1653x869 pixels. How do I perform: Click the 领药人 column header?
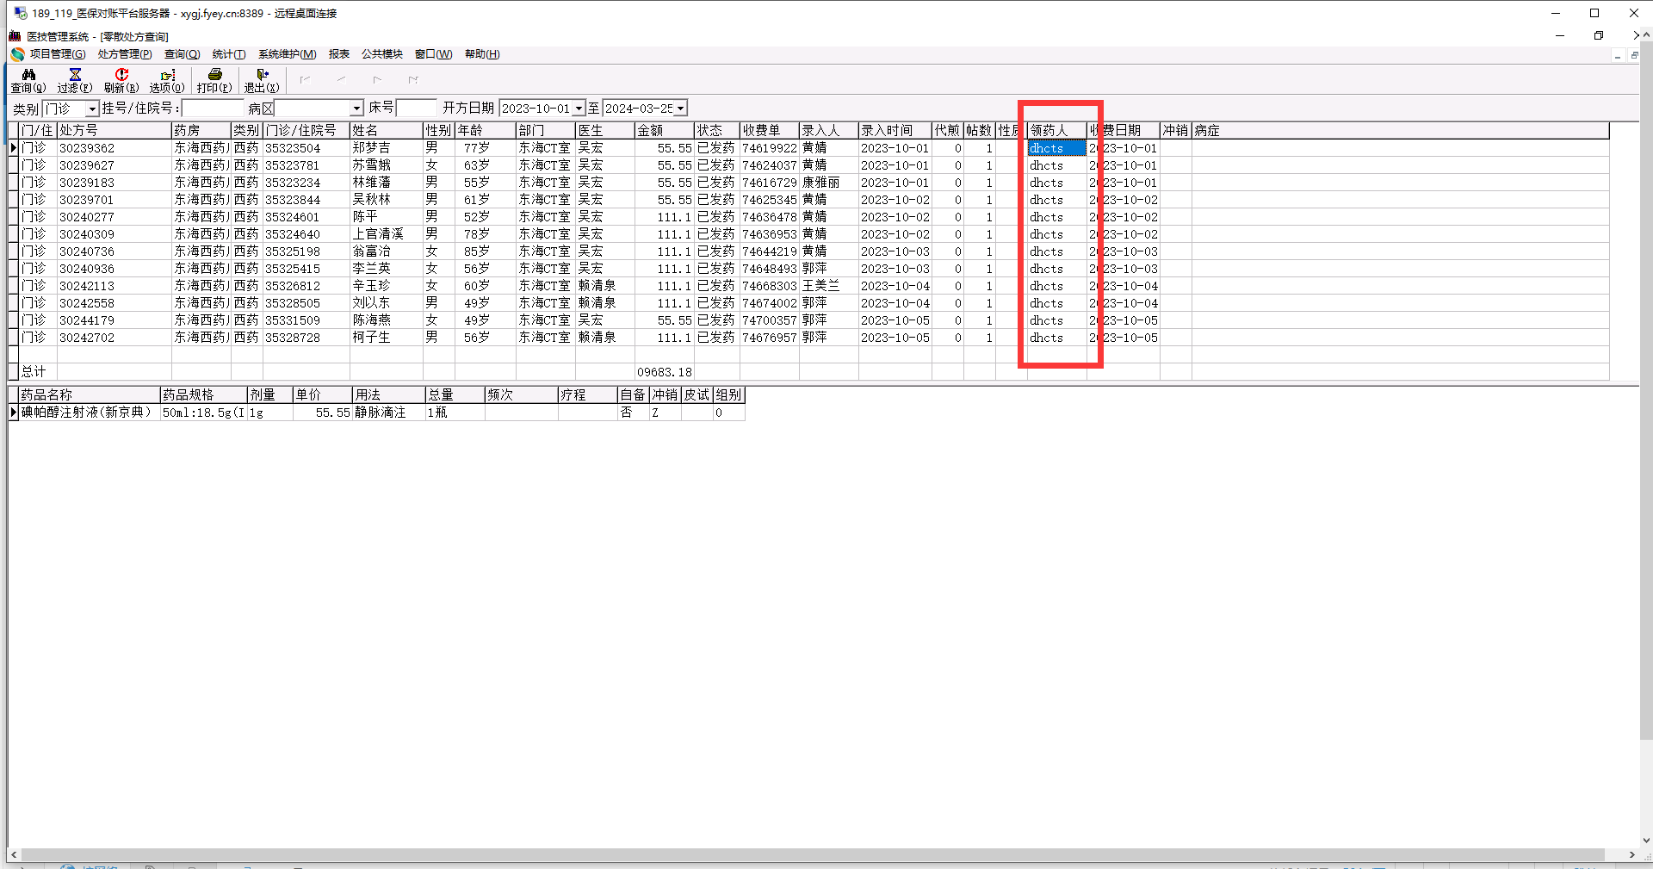tap(1057, 130)
